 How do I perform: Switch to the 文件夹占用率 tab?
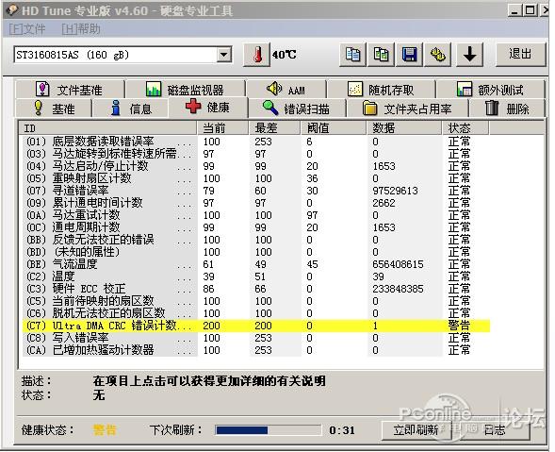tap(407, 109)
